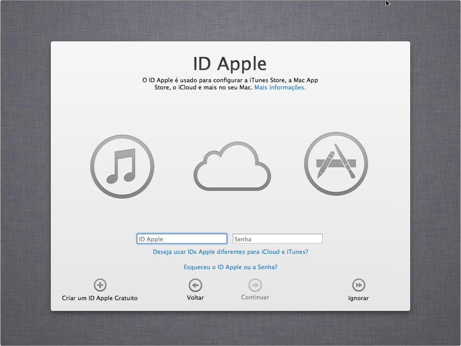The image size is (461, 346).
Task: Select the Ignorar text label
Action: point(359,298)
